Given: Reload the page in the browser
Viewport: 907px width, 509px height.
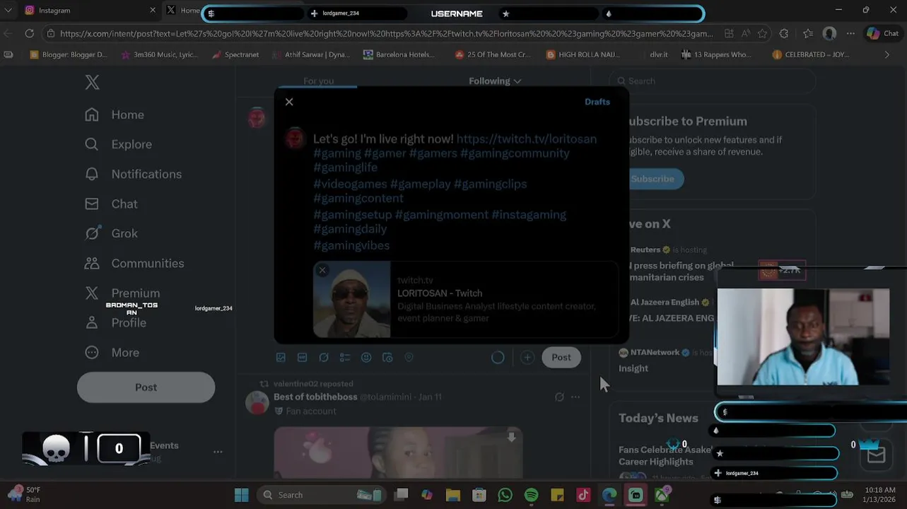Looking at the screenshot, I should coord(29,33).
